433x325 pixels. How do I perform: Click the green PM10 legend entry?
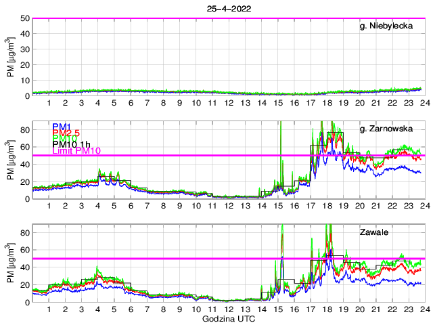coord(65,139)
